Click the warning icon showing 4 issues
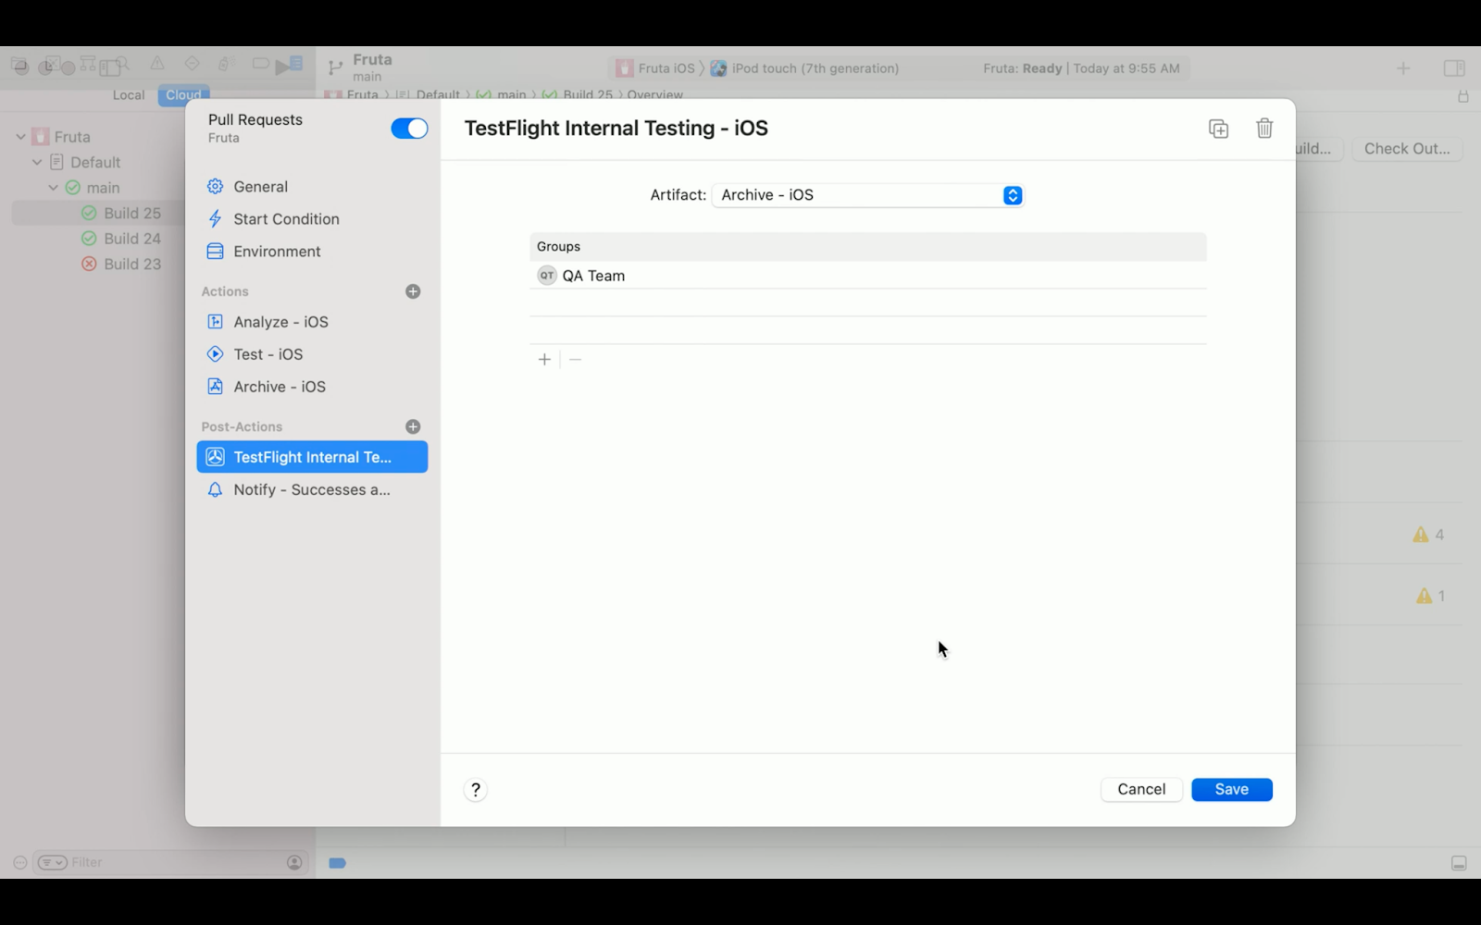1481x925 pixels. [x=1421, y=535]
